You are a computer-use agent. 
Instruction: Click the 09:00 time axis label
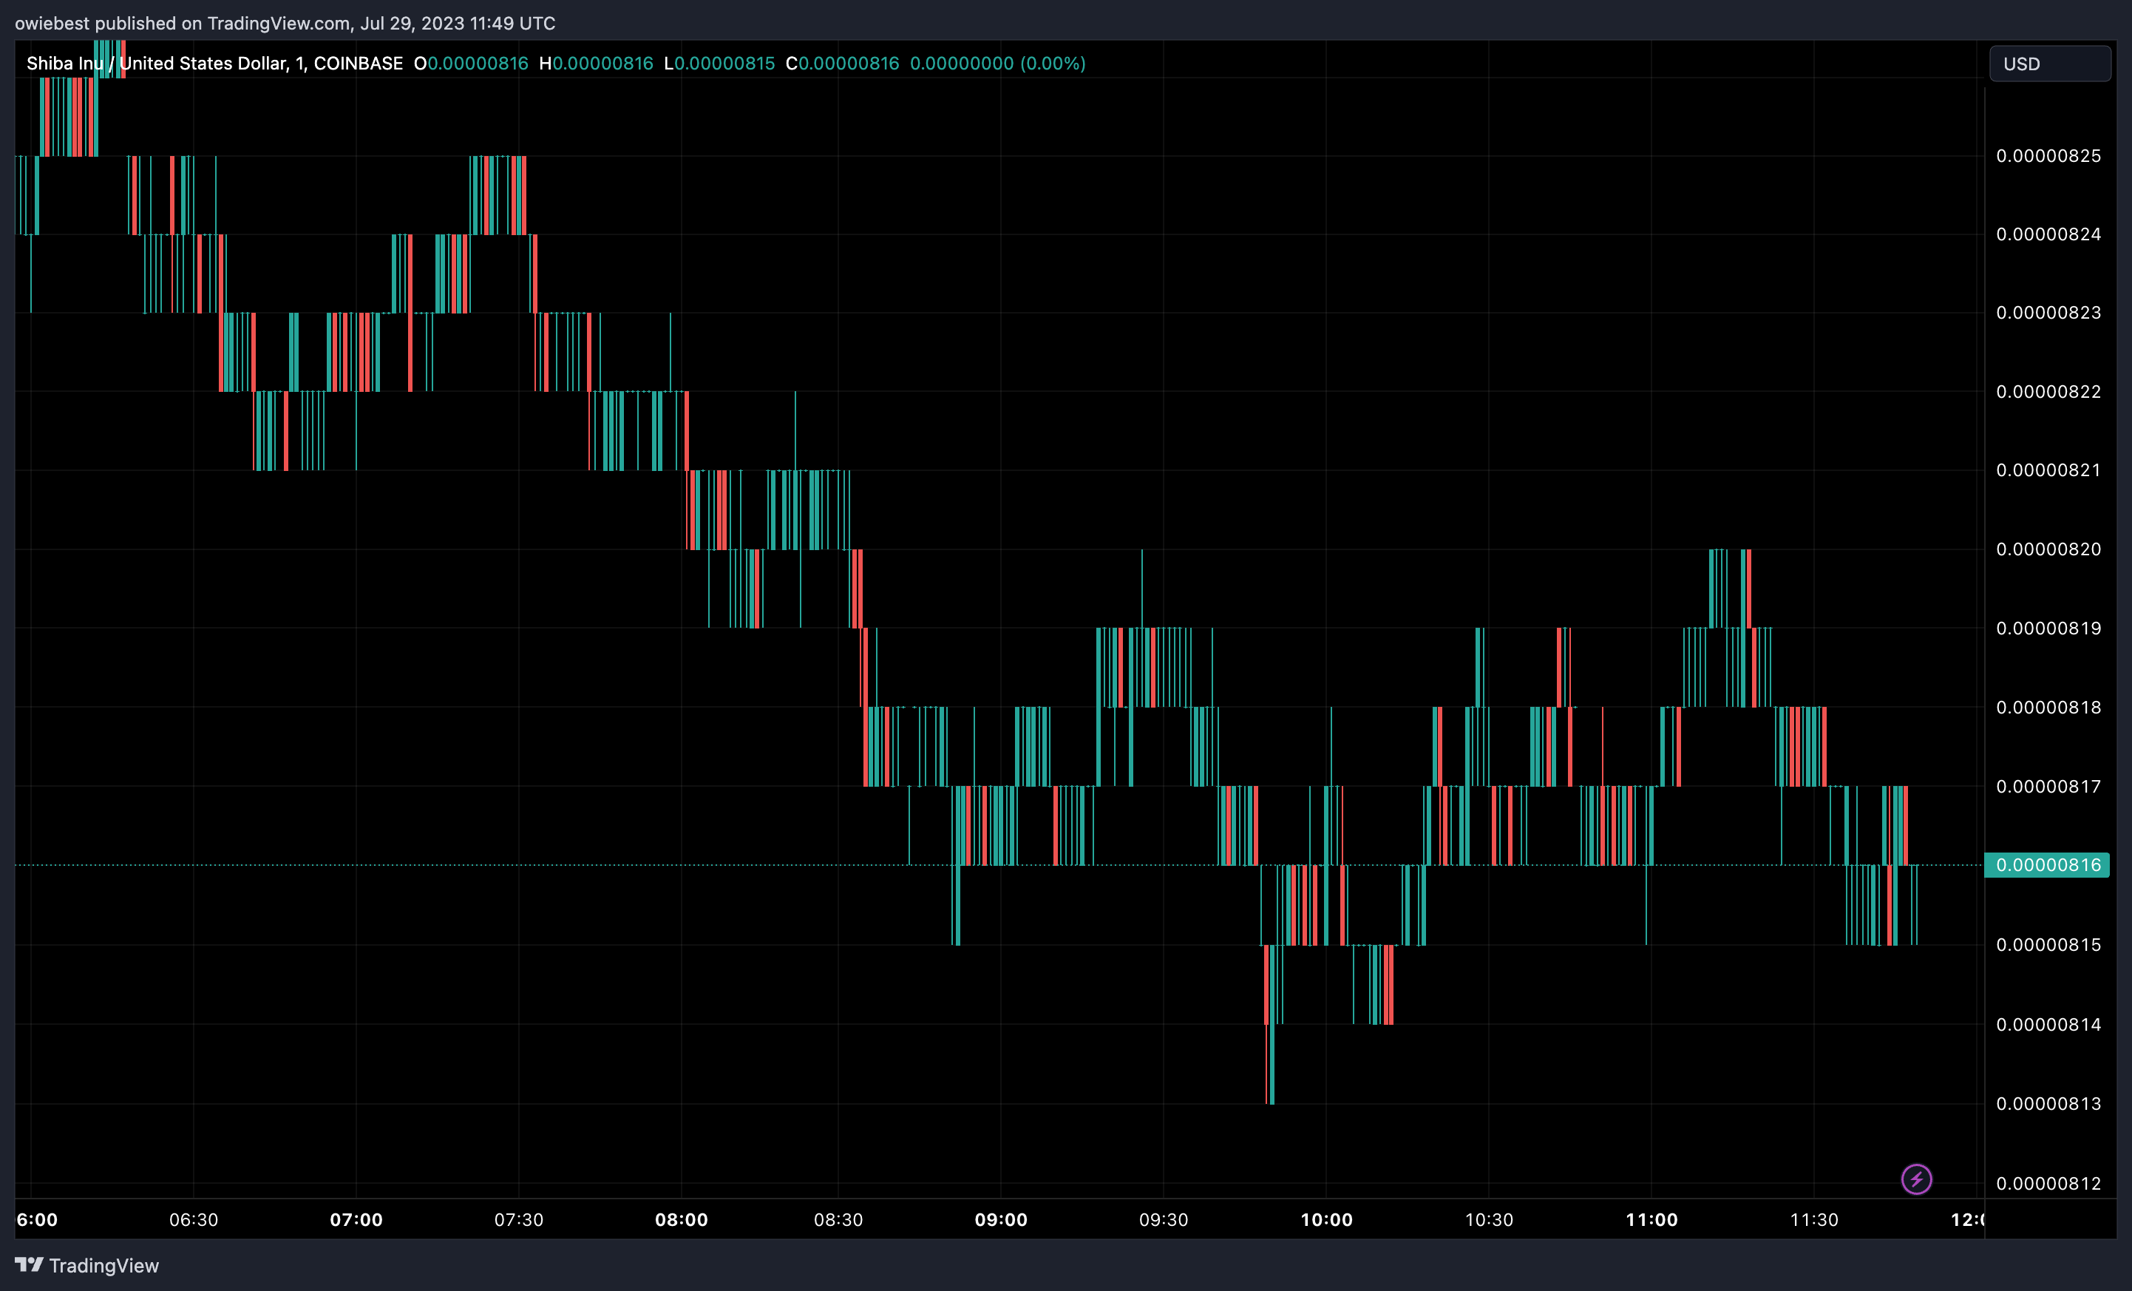click(x=1001, y=1219)
